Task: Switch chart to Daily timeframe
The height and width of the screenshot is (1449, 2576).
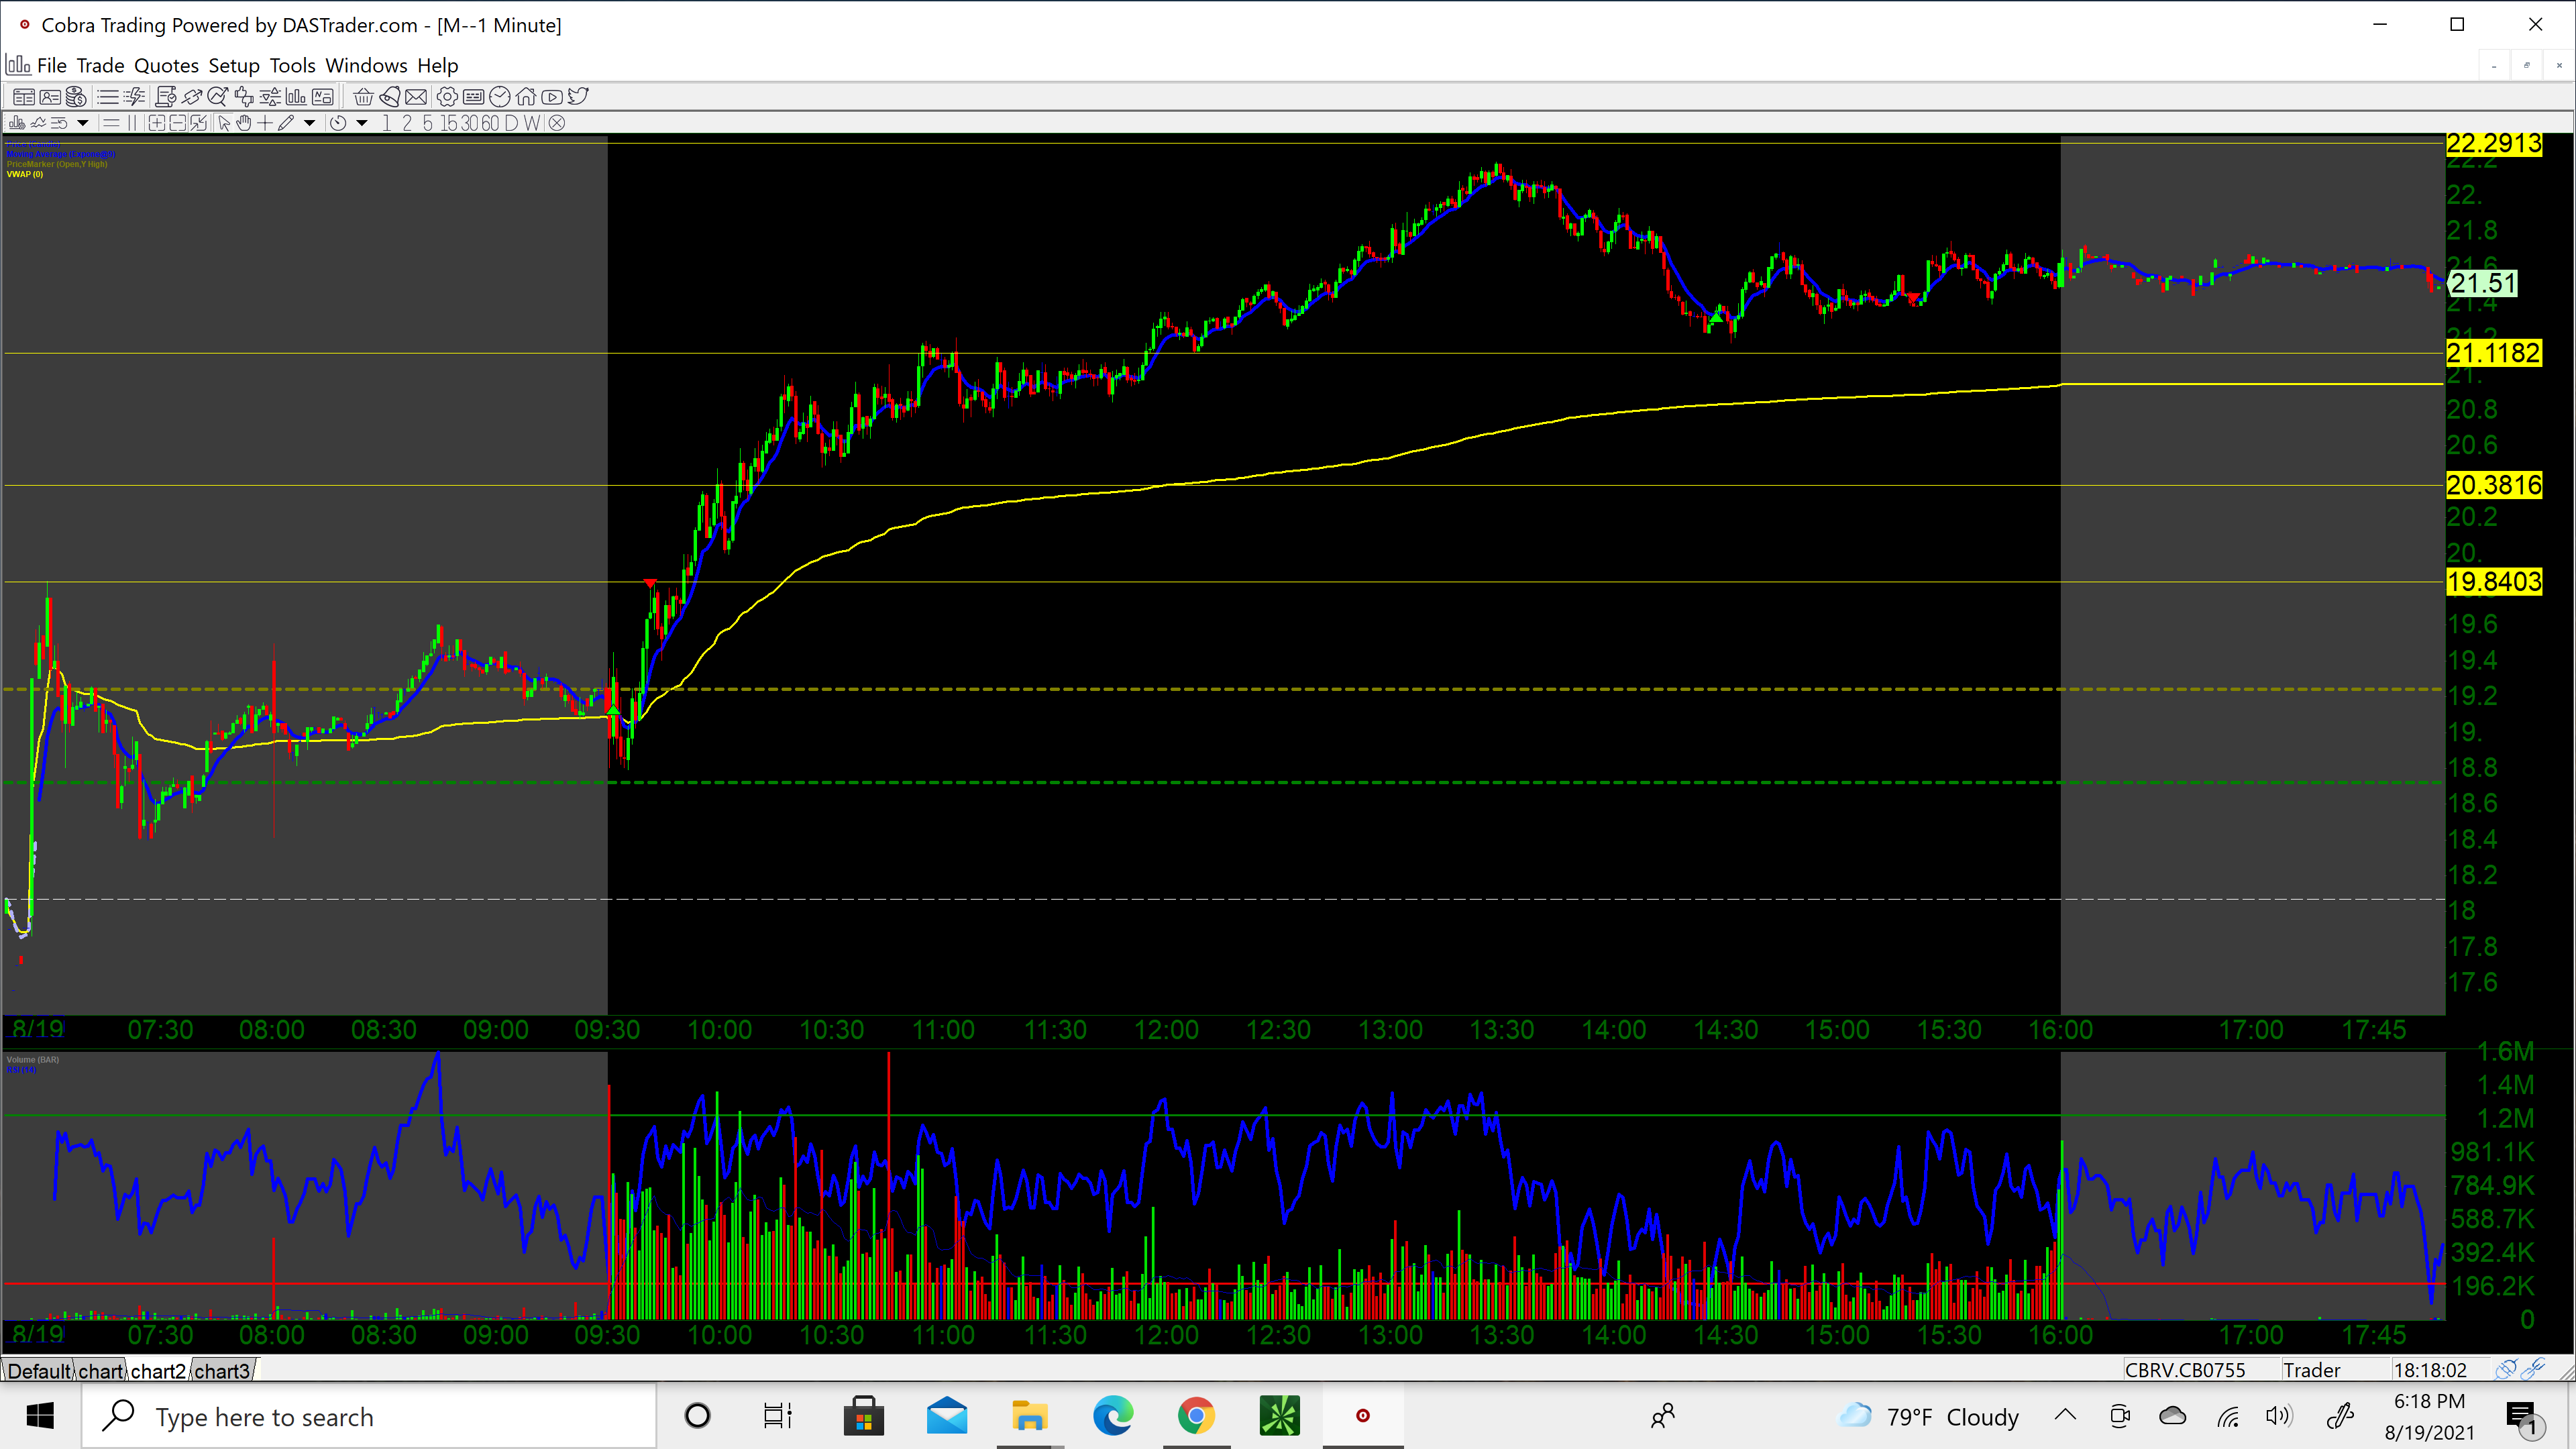Action: 511,123
